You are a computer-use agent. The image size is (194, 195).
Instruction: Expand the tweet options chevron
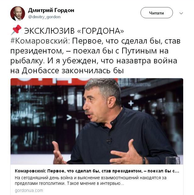[x=181, y=13]
